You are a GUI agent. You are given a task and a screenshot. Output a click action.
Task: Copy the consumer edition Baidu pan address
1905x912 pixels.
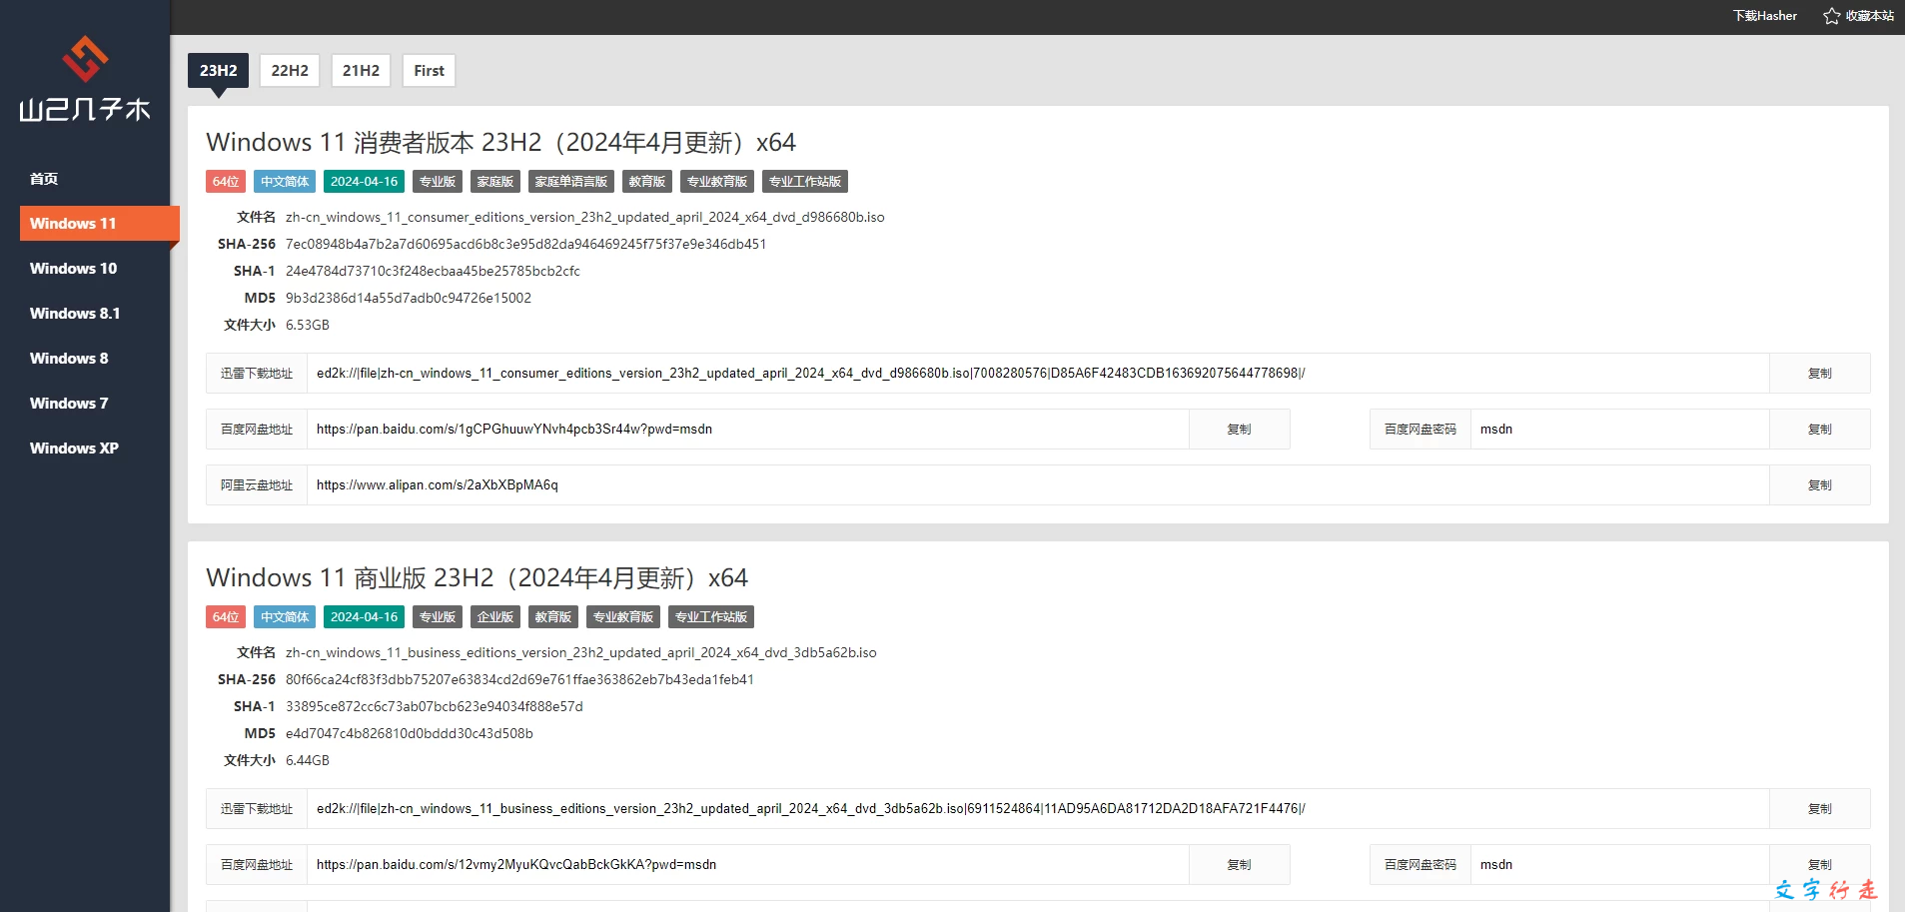click(1239, 430)
